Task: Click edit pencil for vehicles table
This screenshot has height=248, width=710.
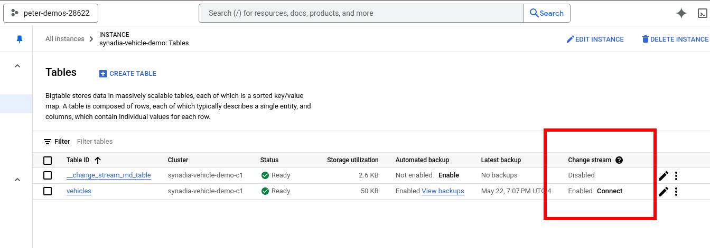Action: coord(664,192)
